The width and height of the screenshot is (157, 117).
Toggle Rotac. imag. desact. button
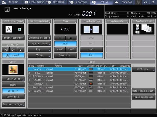[144, 91]
